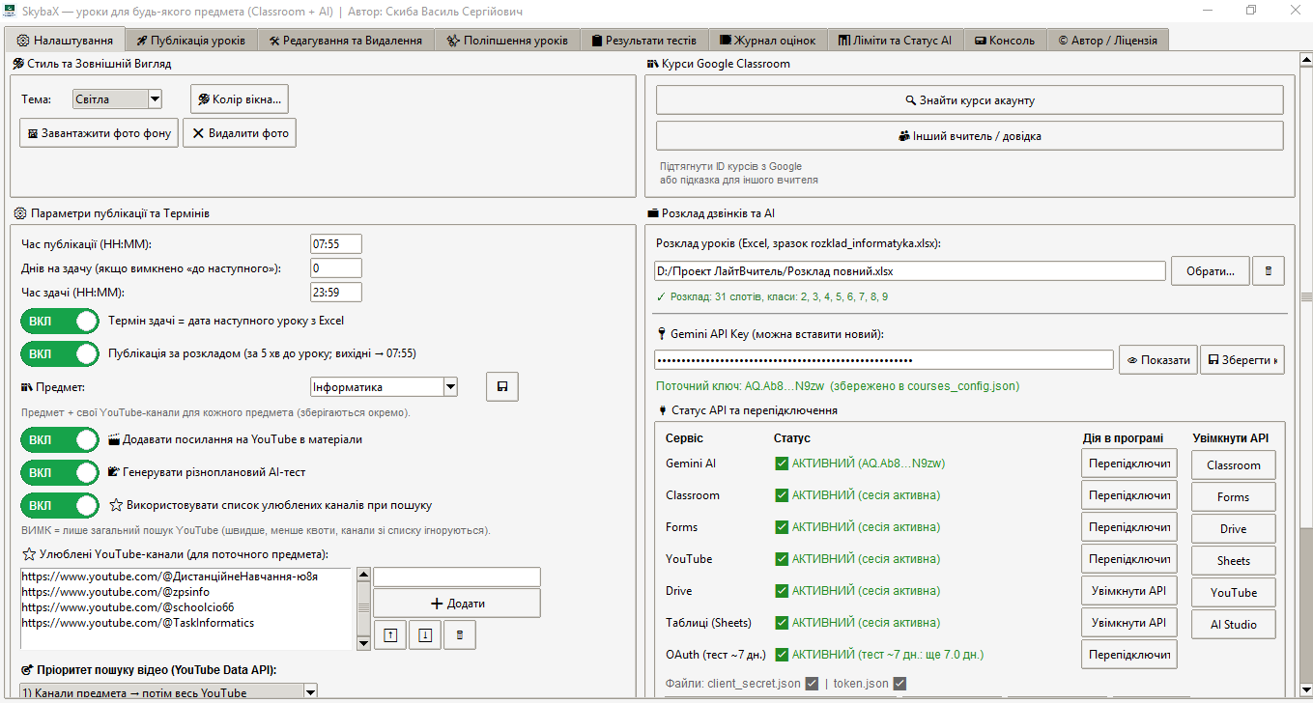Image resolution: width=1313 pixels, height=703 pixels.
Task: Select the @zpsinfo channel in favorites list
Action: coord(115,592)
